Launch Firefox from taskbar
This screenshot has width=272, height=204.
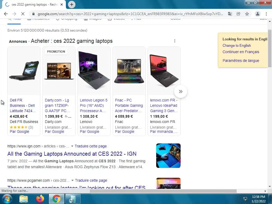click(40, 199)
